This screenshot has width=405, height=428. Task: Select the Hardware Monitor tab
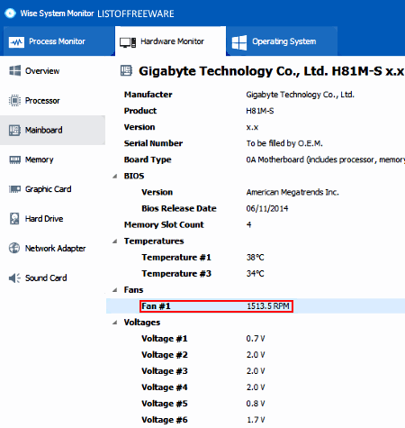[170, 41]
